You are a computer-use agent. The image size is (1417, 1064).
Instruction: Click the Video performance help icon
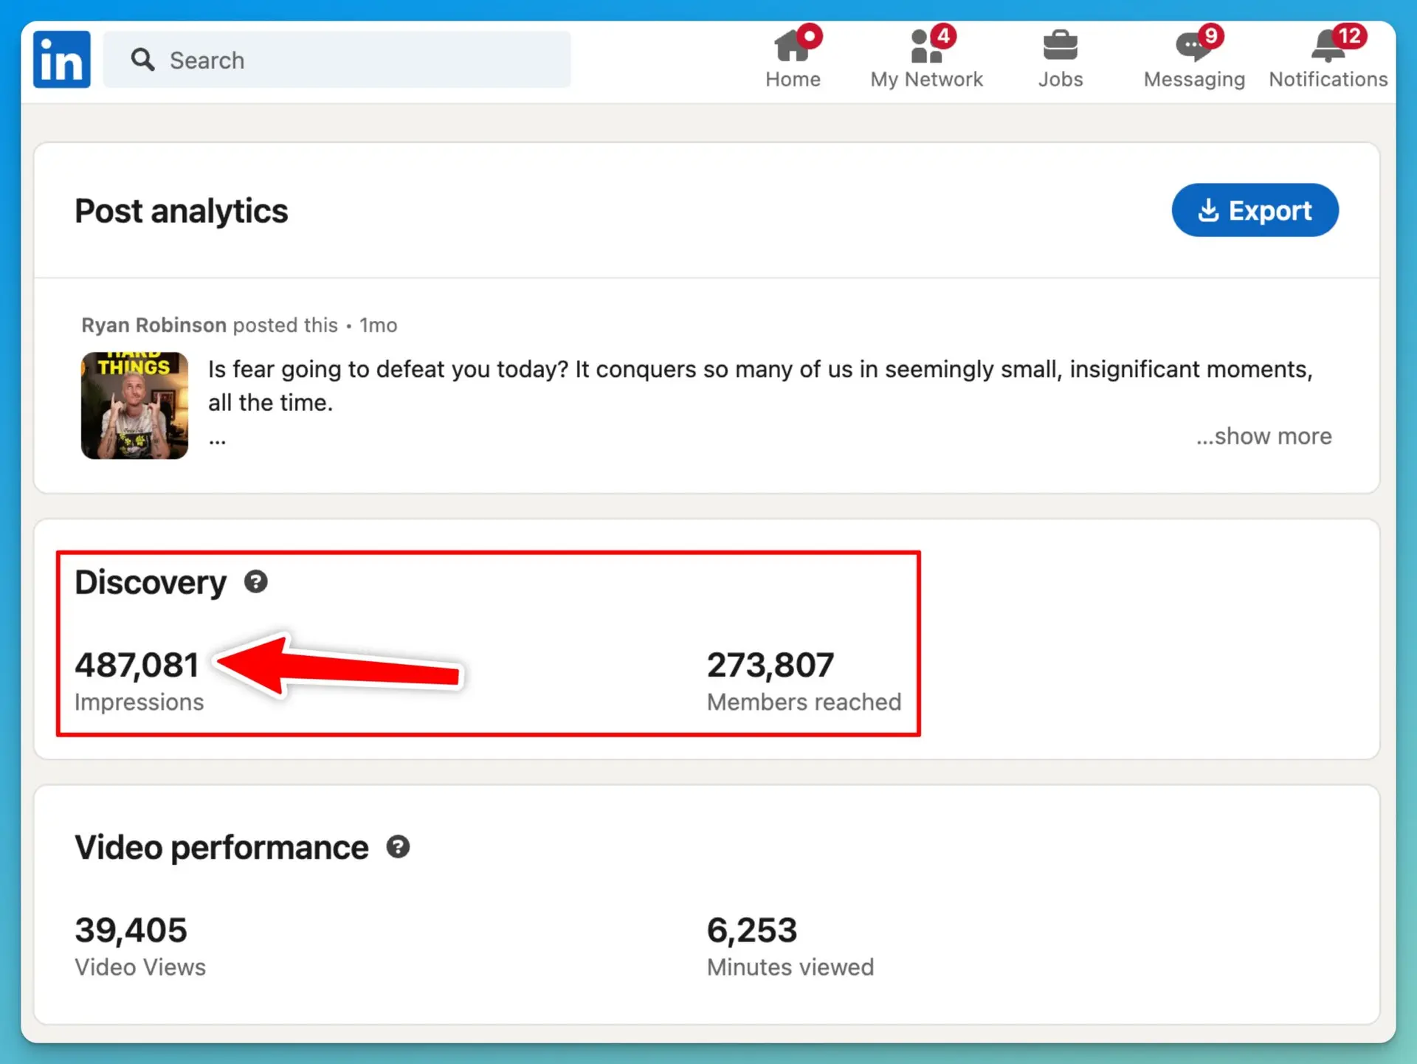pyautogui.click(x=399, y=847)
